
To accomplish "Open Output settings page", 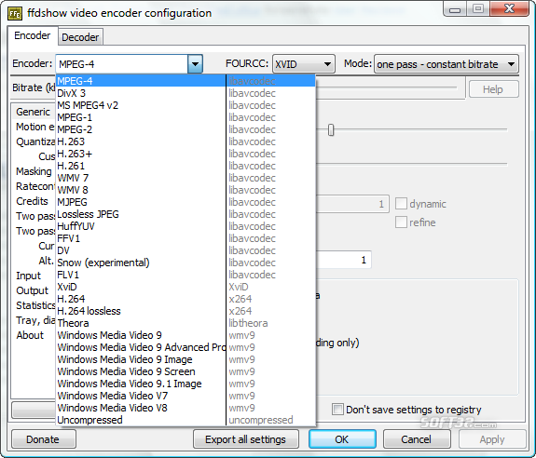I will pyautogui.click(x=33, y=290).
